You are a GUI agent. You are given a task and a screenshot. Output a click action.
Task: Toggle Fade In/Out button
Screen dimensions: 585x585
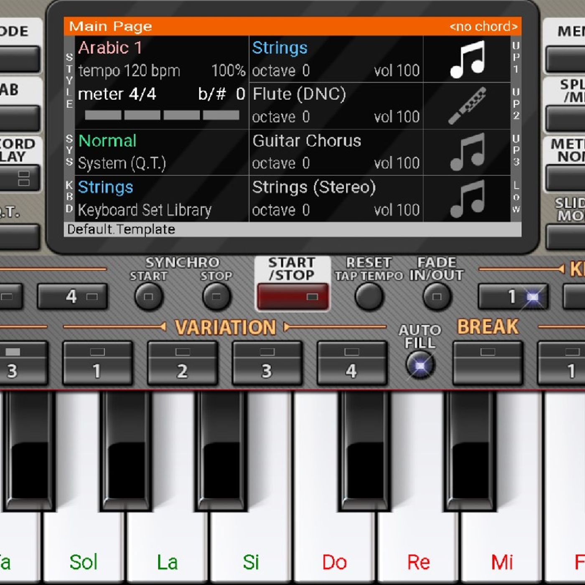[437, 296]
